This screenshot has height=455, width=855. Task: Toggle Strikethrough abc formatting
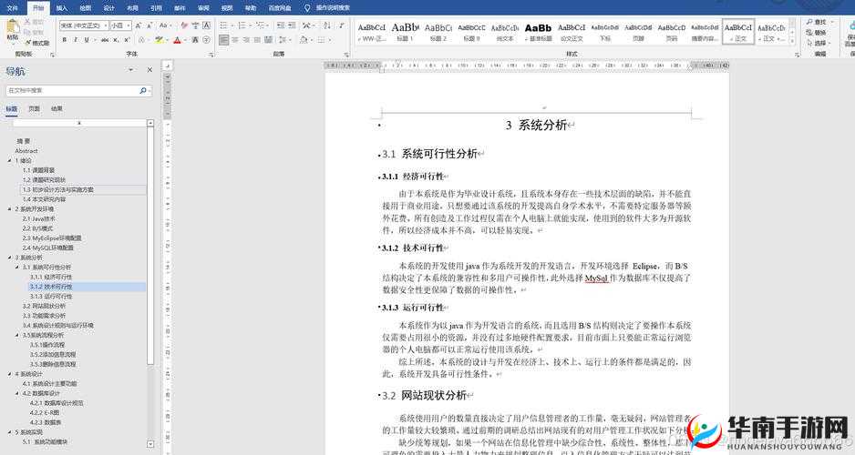[x=105, y=40]
